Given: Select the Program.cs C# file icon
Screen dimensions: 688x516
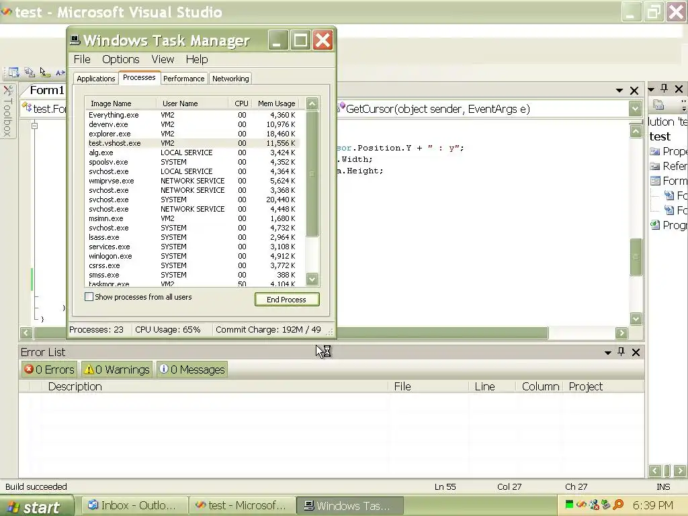Looking at the screenshot, I should click(655, 225).
